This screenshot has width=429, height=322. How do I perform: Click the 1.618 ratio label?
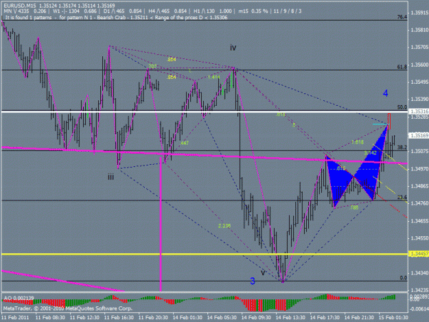click(358, 142)
